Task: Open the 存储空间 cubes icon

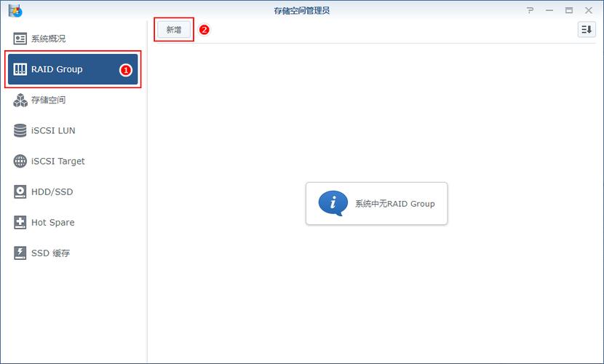Action: pyautogui.click(x=20, y=100)
